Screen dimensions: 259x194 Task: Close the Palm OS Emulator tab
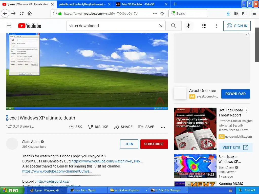point(166,4)
